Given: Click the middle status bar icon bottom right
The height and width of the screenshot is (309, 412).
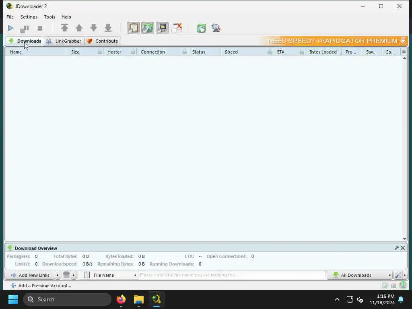Looking at the screenshot, I should [x=393, y=285].
